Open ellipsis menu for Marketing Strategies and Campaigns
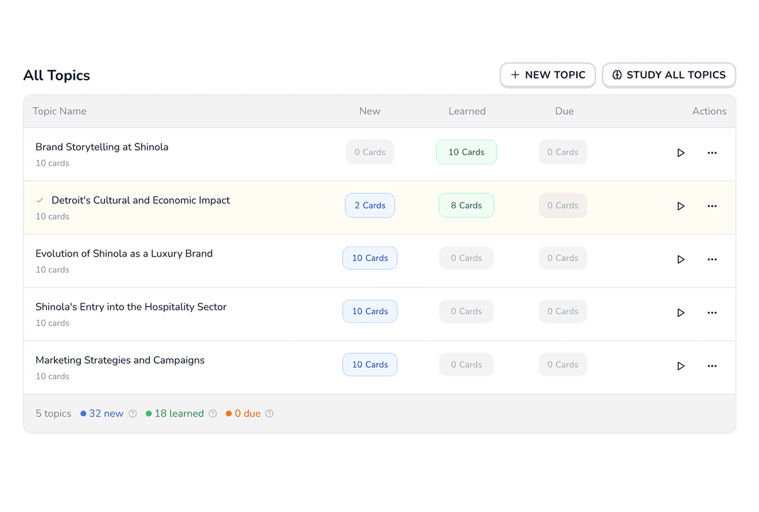The image size is (759, 512). pos(712,366)
